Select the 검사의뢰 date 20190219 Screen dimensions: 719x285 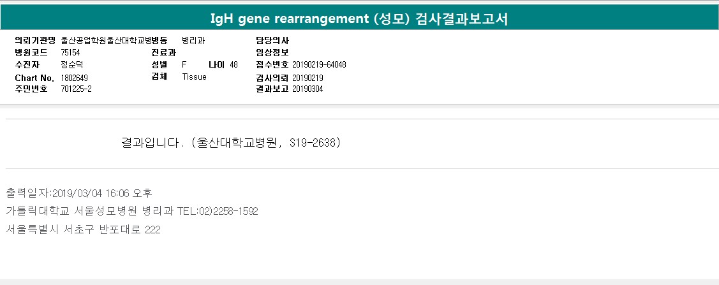pyautogui.click(x=308, y=77)
